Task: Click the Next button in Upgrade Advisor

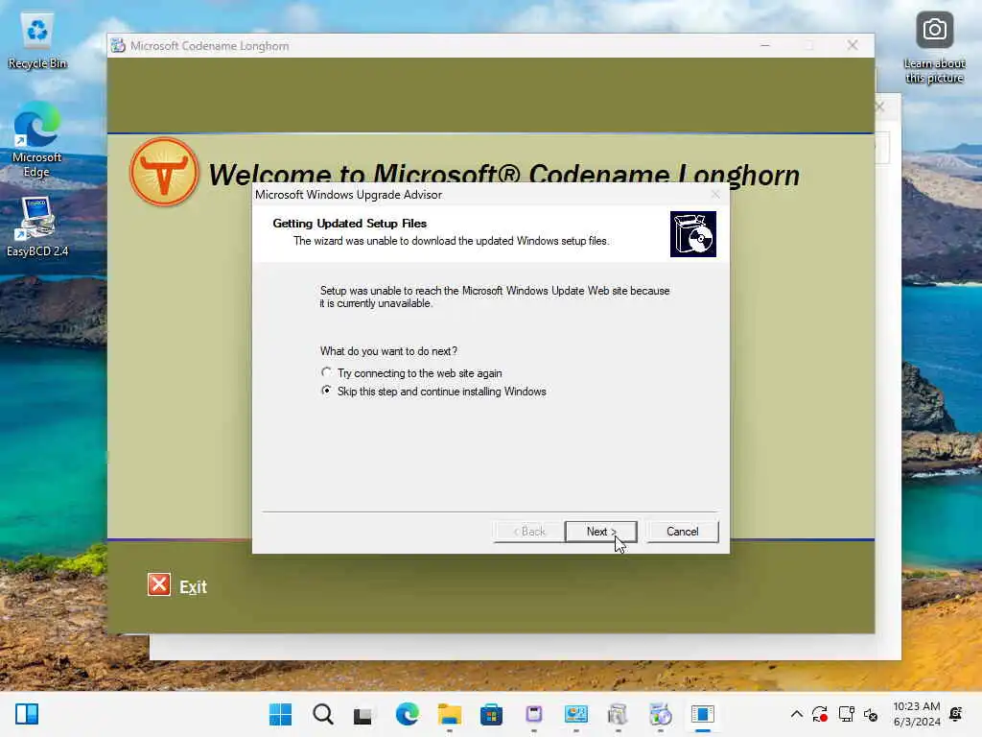Action: tap(600, 532)
